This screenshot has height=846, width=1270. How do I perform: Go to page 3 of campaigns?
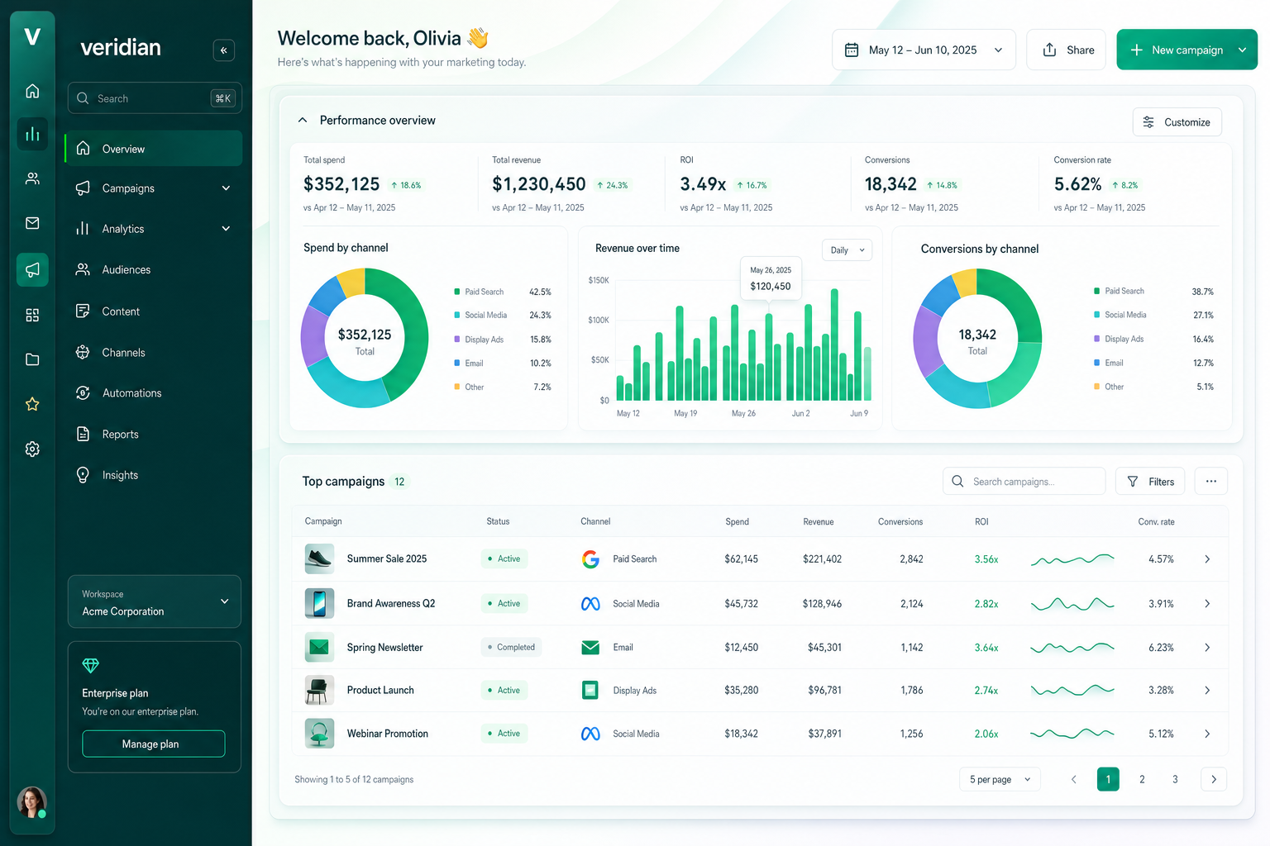click(1175, 779)
